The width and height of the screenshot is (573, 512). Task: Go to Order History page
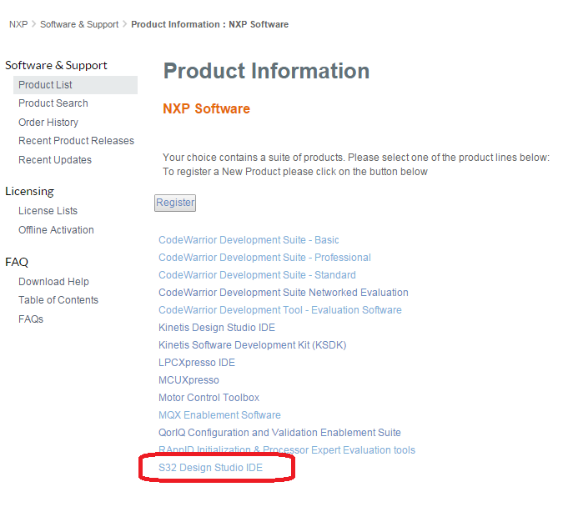[48, 123]
